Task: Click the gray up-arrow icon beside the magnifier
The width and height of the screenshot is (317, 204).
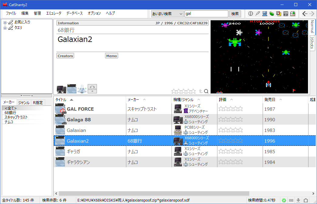Action: (201, 91)
